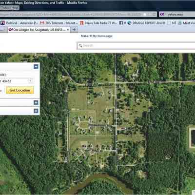Viewport: 195px width, 195px height.
Task: Click the Get Location button
Action: (x=20, y=90)
